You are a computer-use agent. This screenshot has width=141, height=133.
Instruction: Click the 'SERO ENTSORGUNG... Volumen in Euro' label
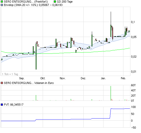coord(29,83)
